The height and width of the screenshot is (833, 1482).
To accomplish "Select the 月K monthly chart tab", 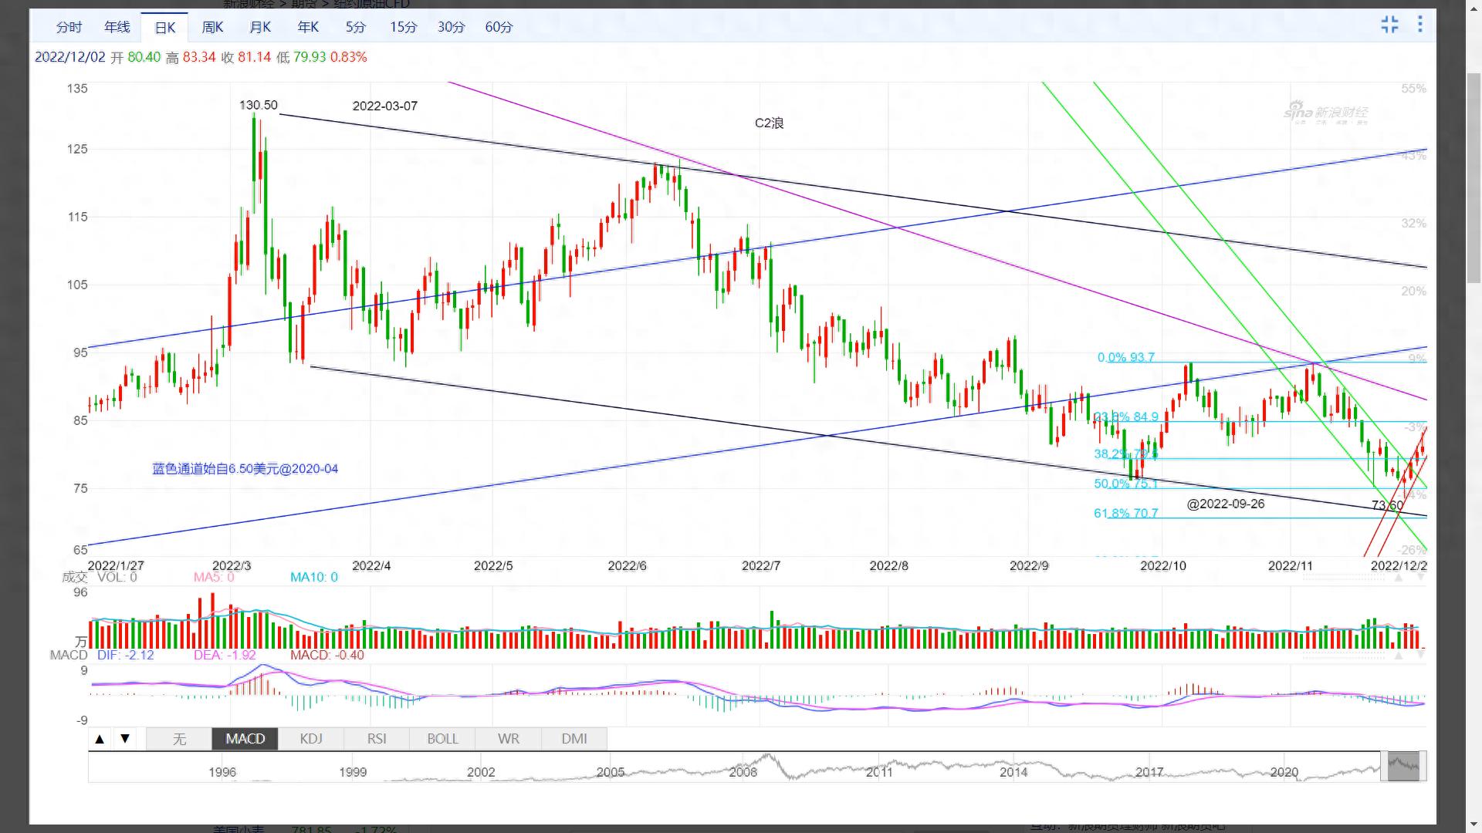I will 260,27.
